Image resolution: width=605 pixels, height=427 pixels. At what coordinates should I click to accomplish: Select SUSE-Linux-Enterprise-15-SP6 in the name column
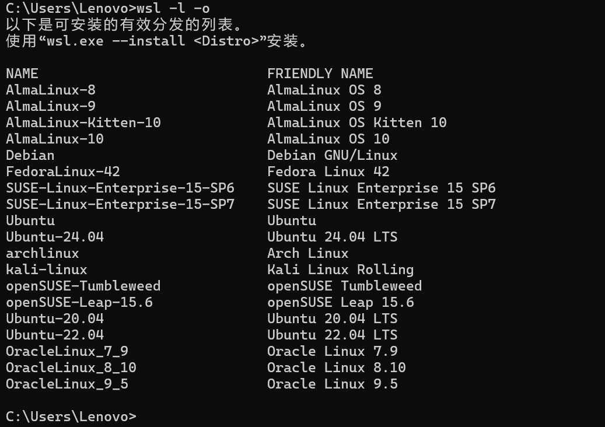coord(120,188)
